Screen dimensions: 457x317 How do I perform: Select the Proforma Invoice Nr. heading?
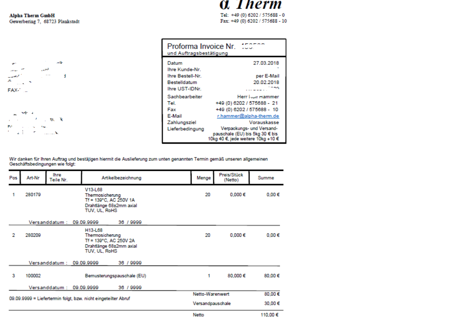click(x=201, y=46)
